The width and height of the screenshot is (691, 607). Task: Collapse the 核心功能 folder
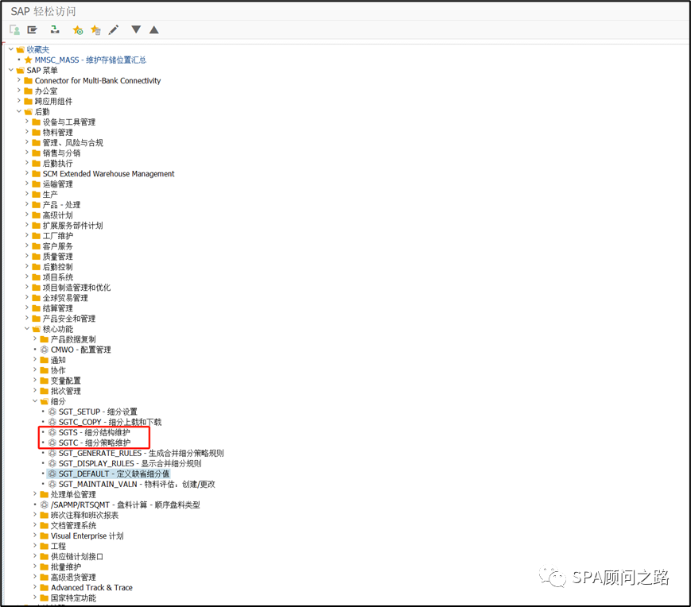[27, 328]
